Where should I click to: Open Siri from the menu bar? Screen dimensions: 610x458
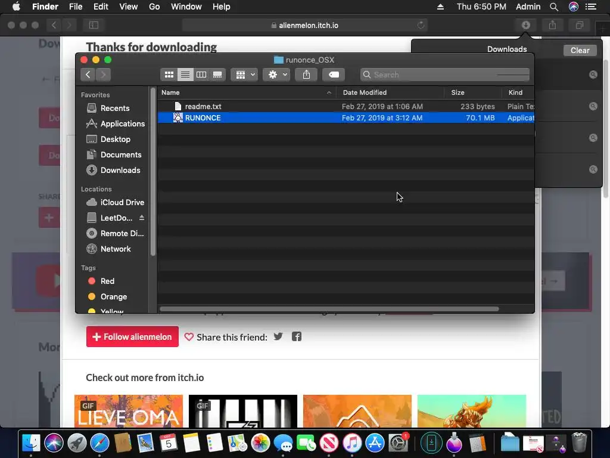click(574, 7)
